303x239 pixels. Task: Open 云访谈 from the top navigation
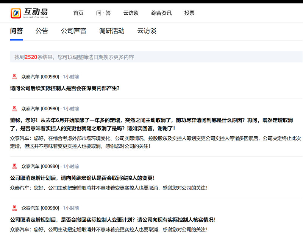[130, 13]
